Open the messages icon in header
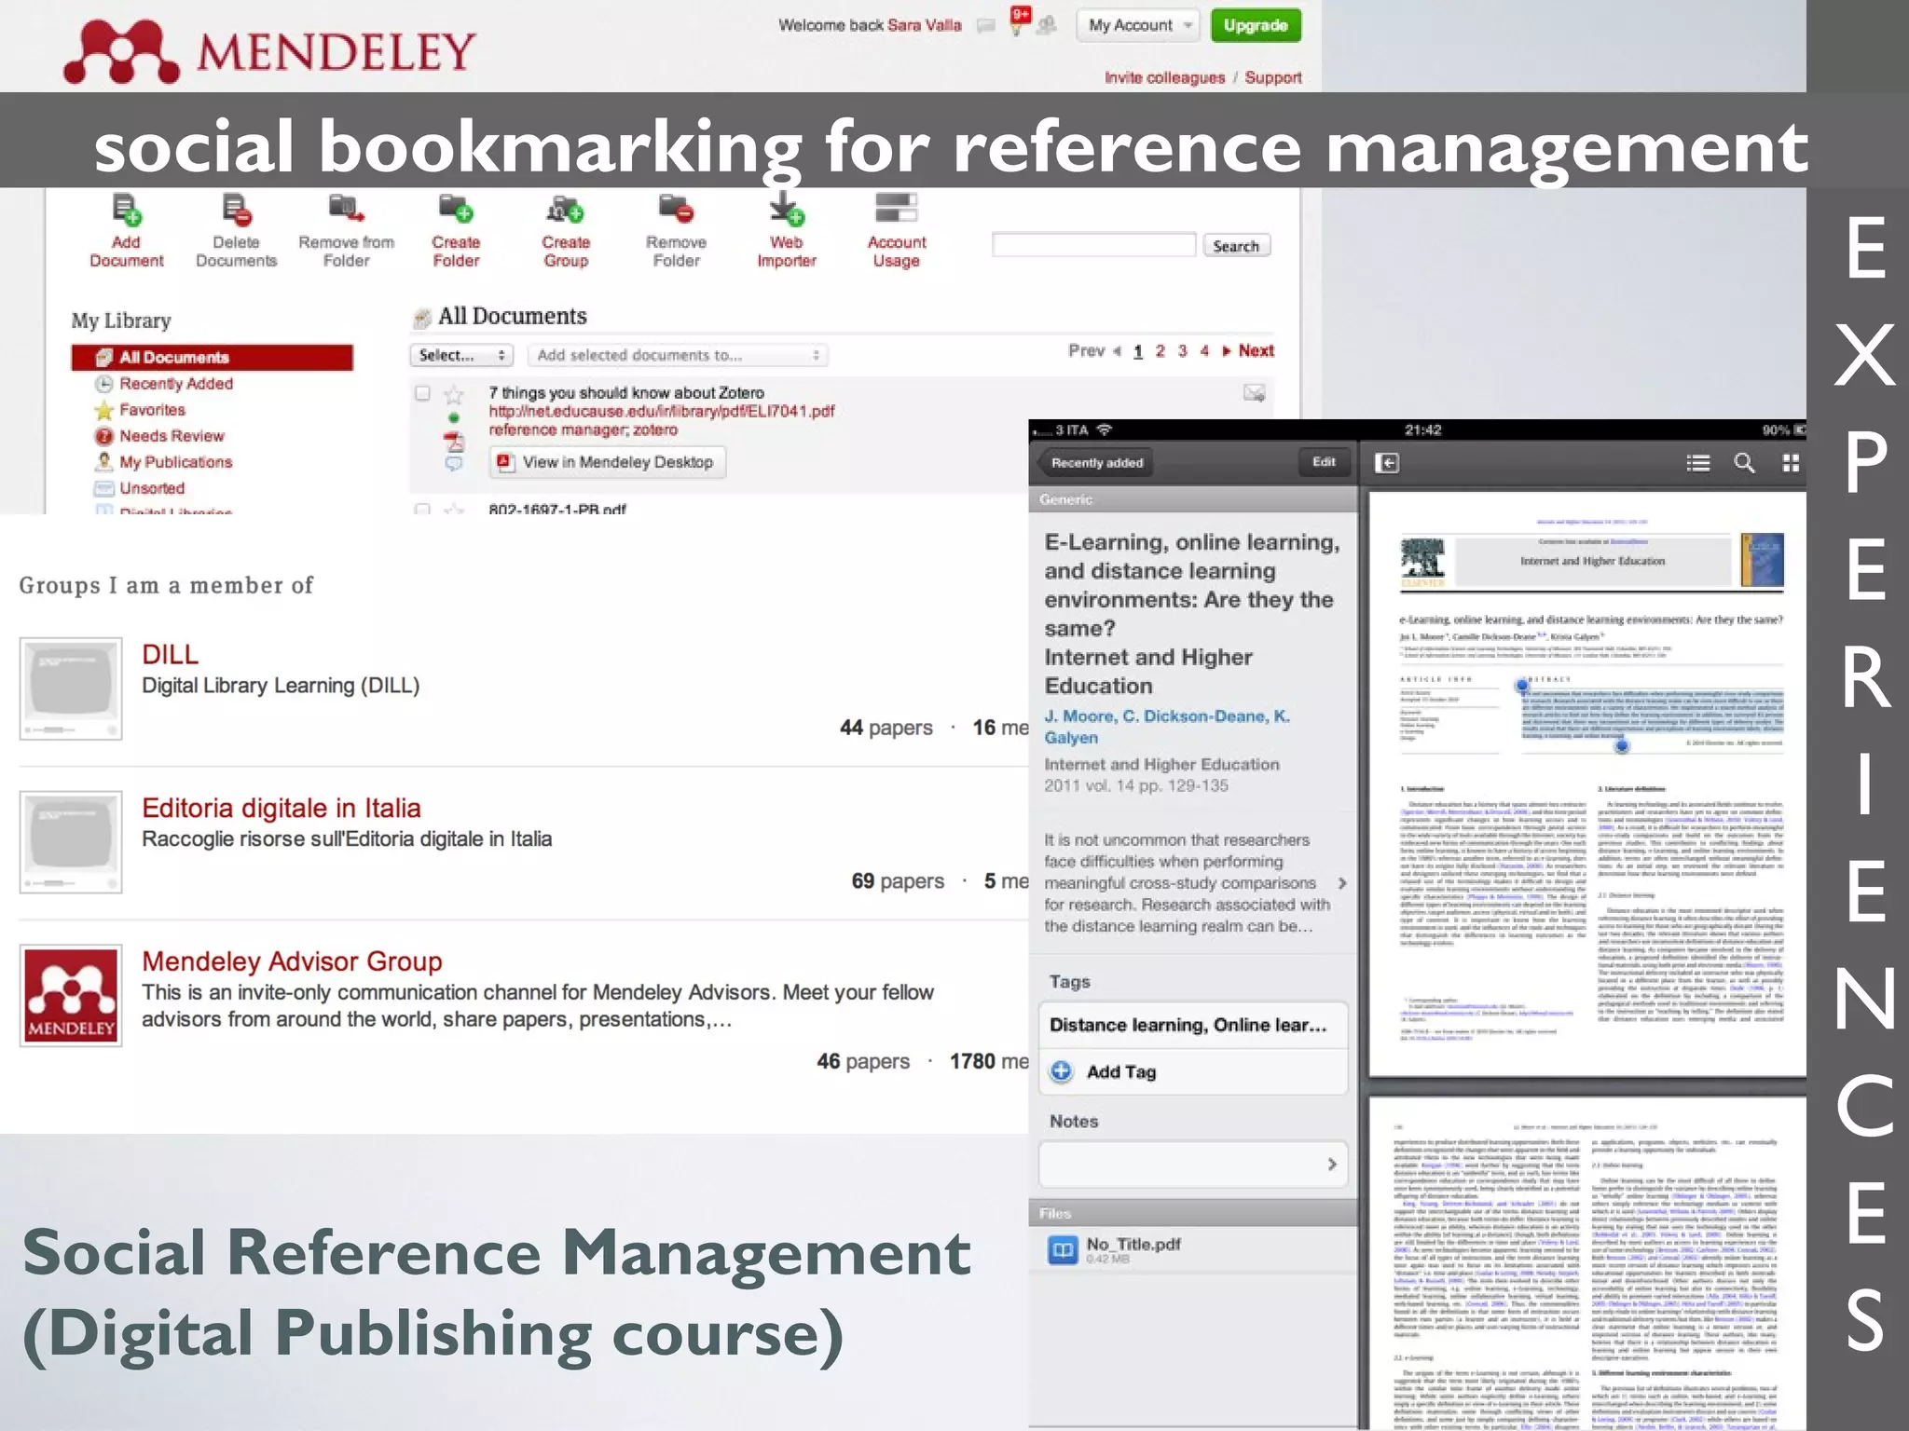This screenshot has height=1431, width=1909. pyautogui.click(x=985, y=26)
